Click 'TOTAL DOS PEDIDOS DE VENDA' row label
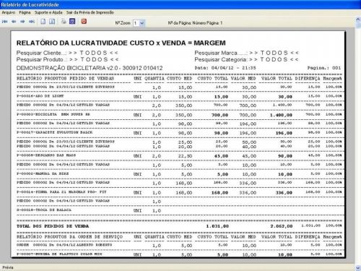This screenshot has height=271, width=361. pos(53,226)
